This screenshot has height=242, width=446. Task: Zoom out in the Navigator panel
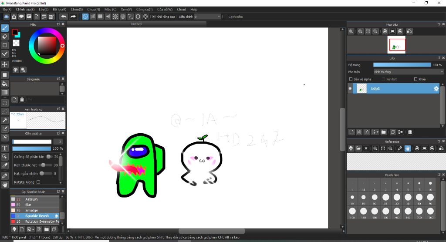(375, 31)
